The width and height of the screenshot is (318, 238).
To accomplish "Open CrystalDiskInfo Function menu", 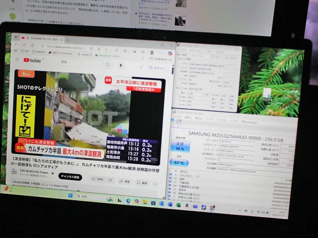I will 199,118.
